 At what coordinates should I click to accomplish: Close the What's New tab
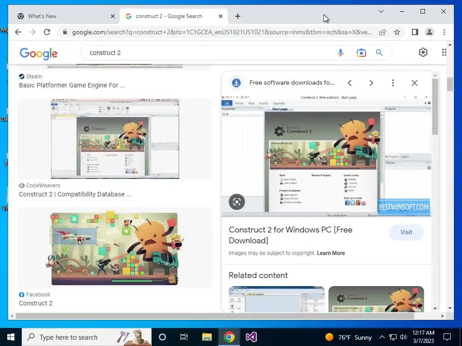click(112, 16)
